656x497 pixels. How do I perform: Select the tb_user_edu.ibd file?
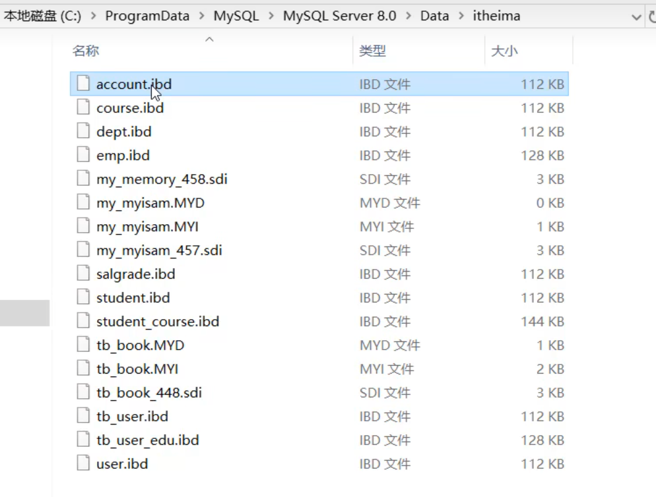[147, 440]
